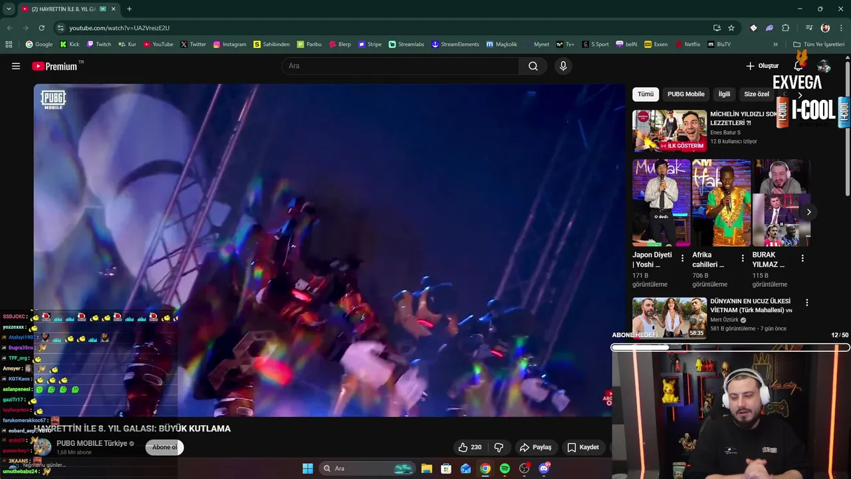Open the Tüm Yer İşaretleri folder
The width and height of the screenshot is (851, 479).
[x=818, y=45]
